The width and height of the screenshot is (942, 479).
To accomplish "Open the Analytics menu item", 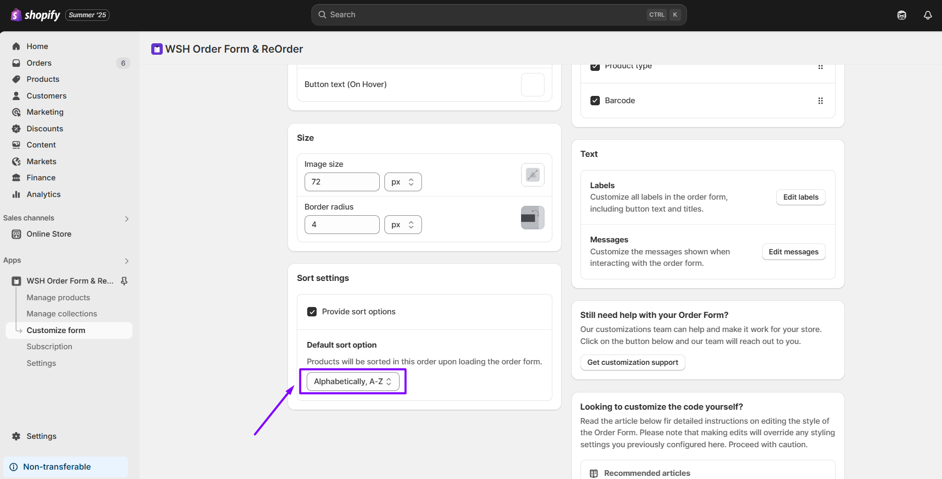I will click(x=44, y=194).
